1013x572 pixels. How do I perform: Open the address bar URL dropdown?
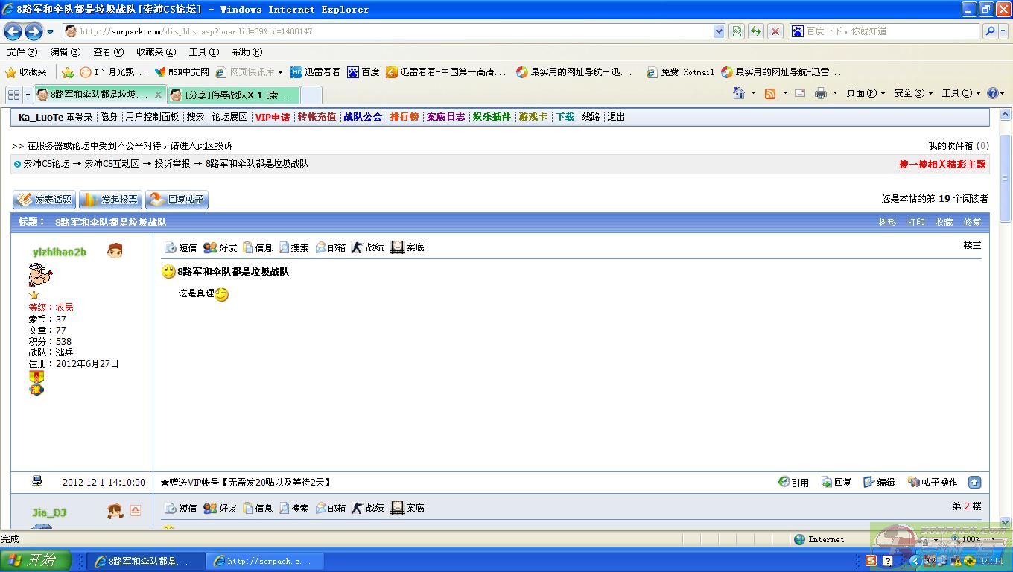coord(719,31)
